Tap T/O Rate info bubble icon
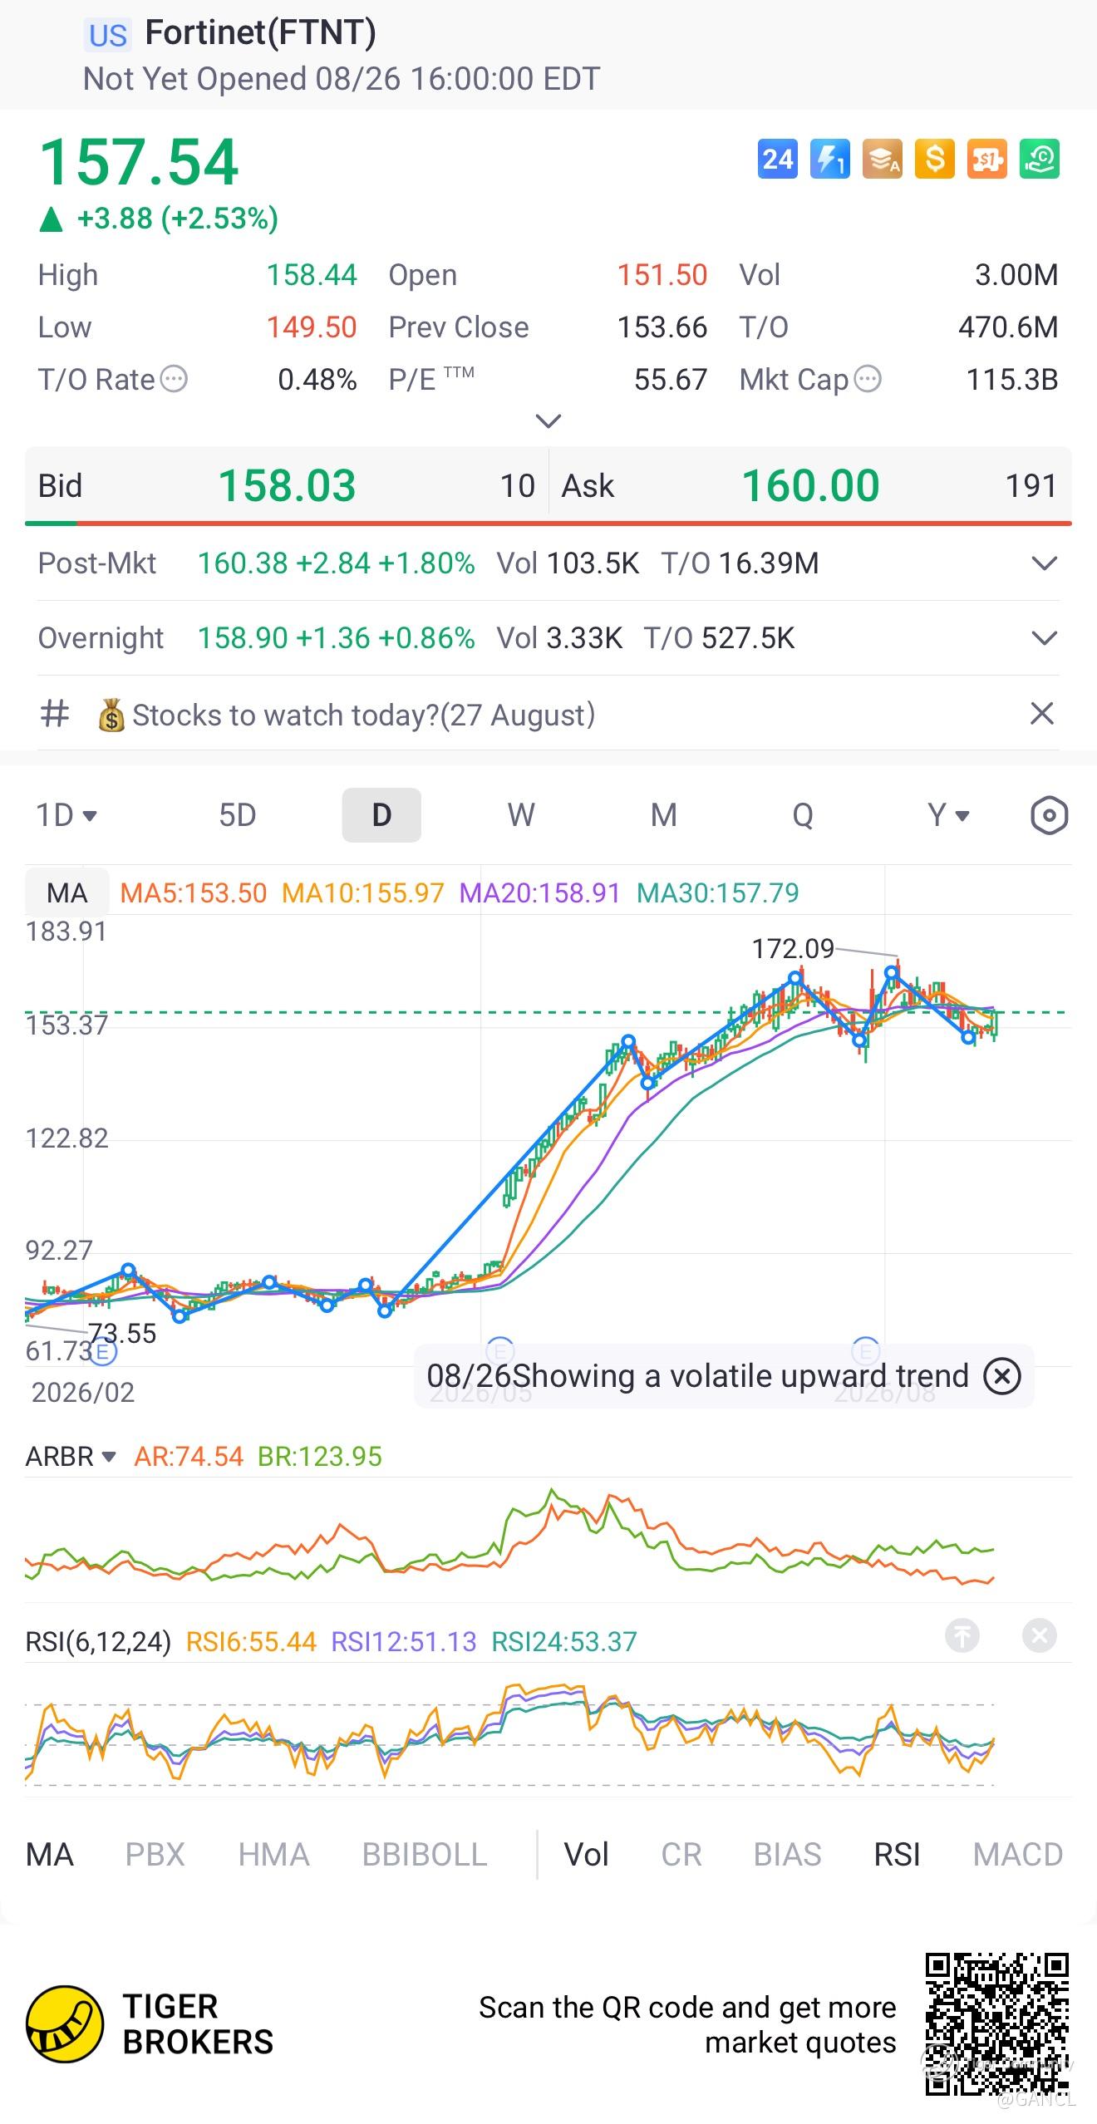Viewport: 1097px width, 2124px height. coord(174,379)
